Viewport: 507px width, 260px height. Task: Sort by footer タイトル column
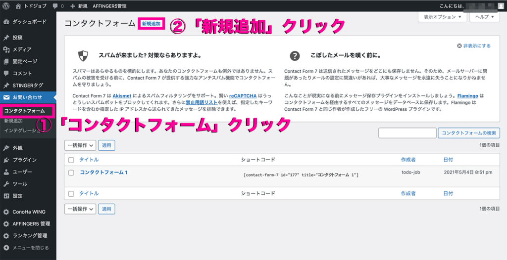click(x=89, y=193)
